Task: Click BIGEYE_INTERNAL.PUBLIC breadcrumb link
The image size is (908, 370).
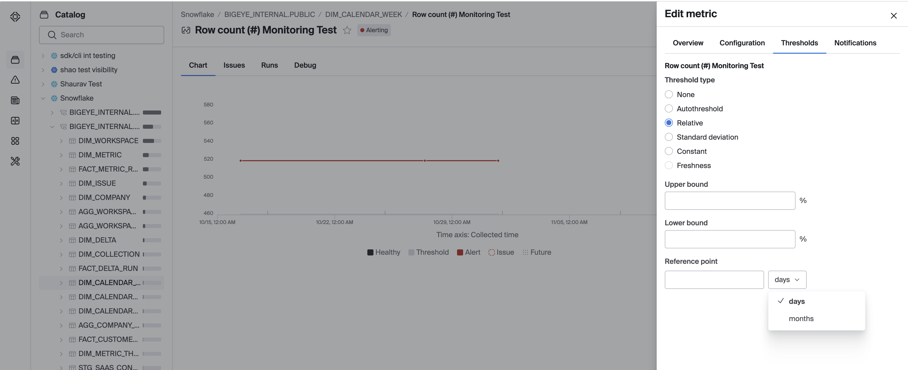Action: [269, 14]
